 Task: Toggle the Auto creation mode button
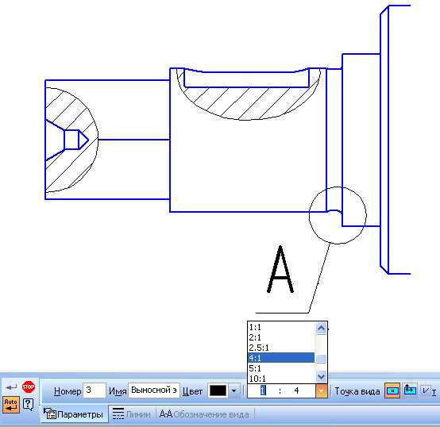(x=11, y=405)
